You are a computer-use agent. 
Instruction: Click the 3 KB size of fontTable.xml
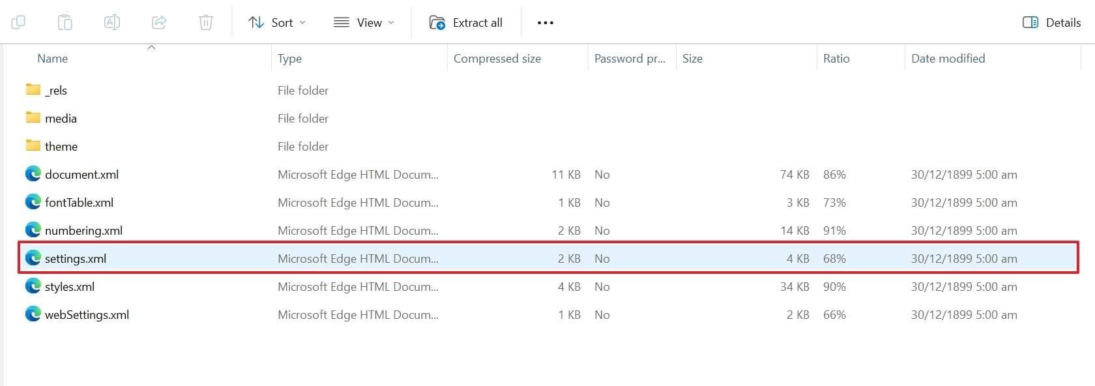click(798, 202)
